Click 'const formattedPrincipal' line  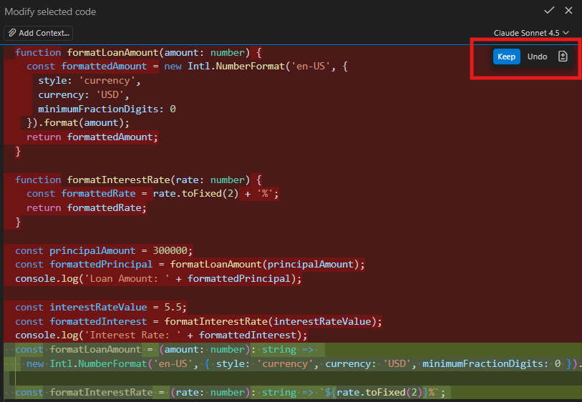[x=190, y=265]
